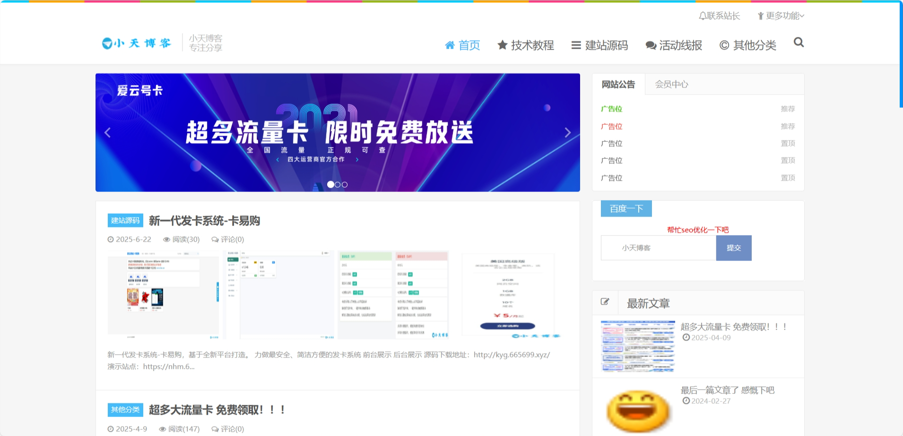Open search using the magnifier icon
The image size is (903, 436).
coord(799,43)
